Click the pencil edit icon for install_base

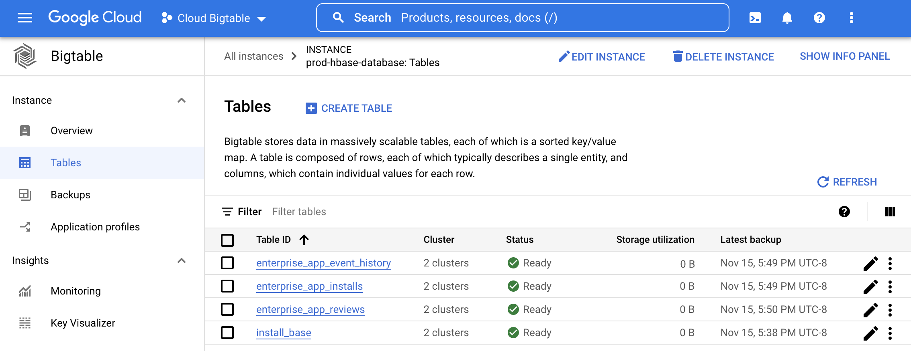tap(870, 333)
